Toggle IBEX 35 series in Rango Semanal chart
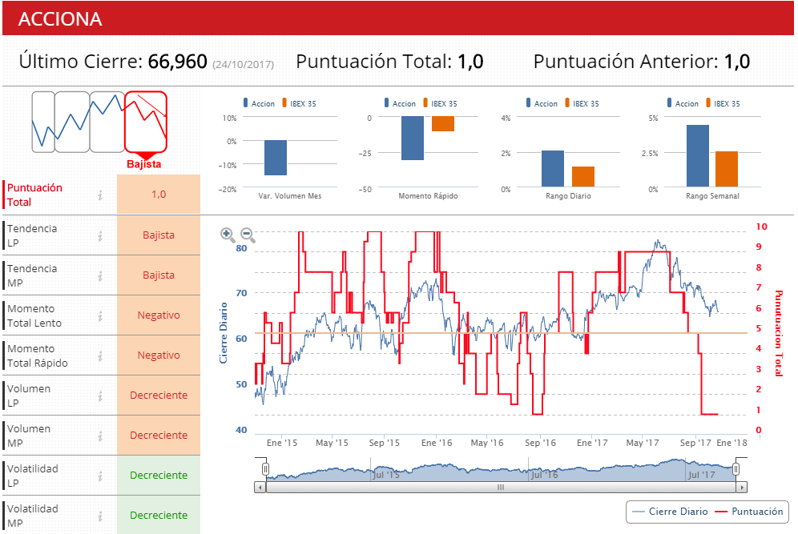Image resolution: width=798 pixels, height=534 pixels. 723,103
